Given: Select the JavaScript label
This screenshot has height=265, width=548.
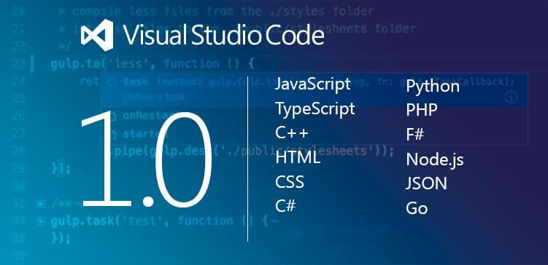Looking at the screenshot, I should [312, 84].
